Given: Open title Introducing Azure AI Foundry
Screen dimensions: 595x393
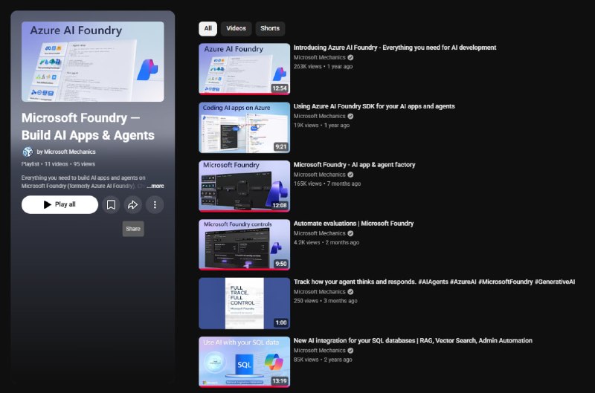Looking at the screenshot, I should [395, 48].
